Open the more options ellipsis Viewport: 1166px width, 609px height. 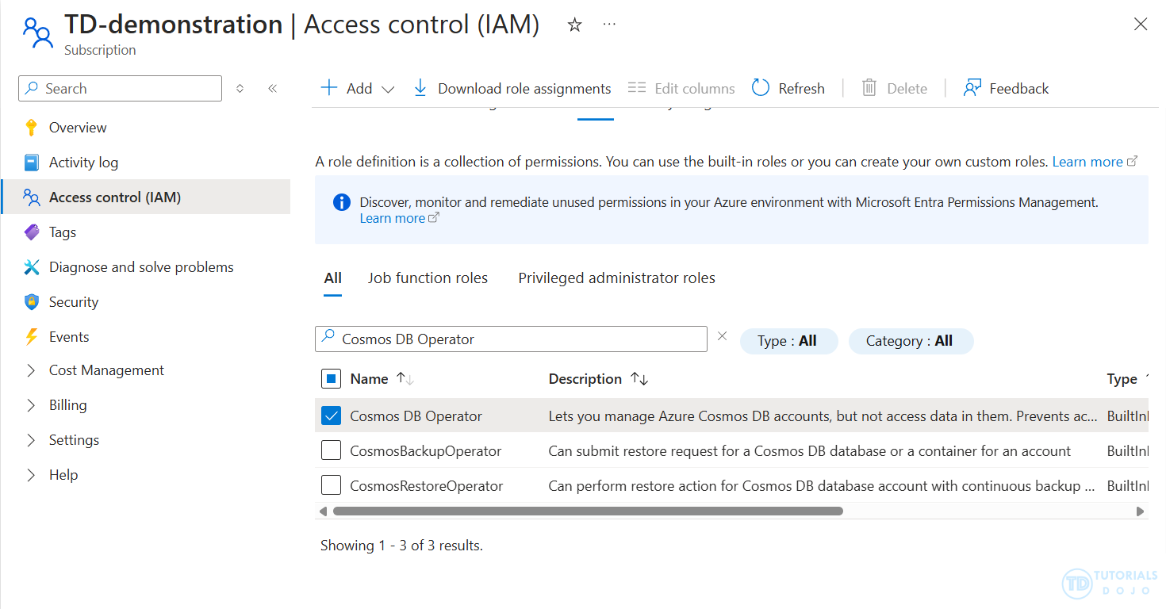point(609,25)
